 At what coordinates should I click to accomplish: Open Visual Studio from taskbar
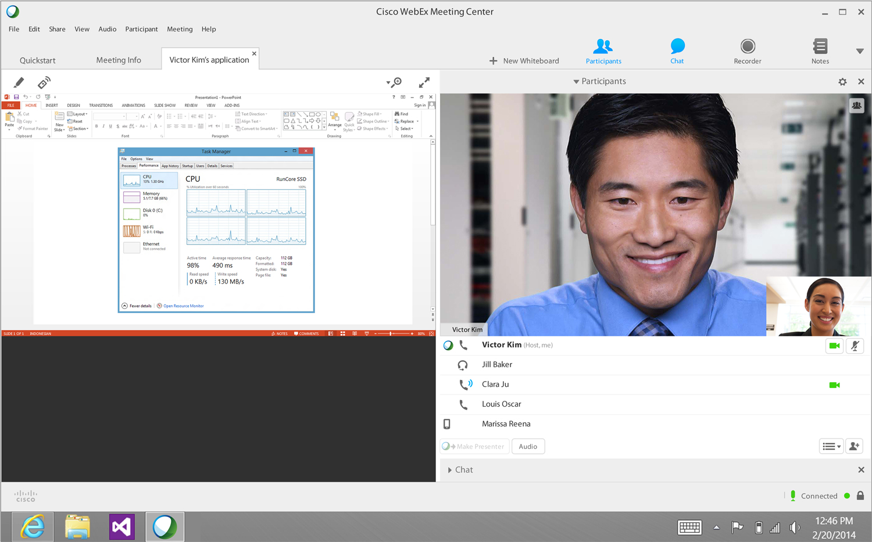(121, 527)
